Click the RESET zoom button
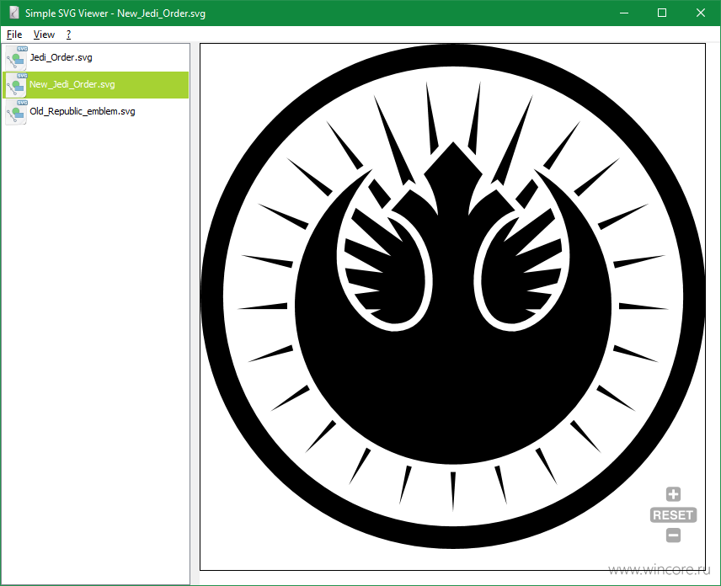Image resolution: width=721 pixels, height=586 pixels. point(673,514)
